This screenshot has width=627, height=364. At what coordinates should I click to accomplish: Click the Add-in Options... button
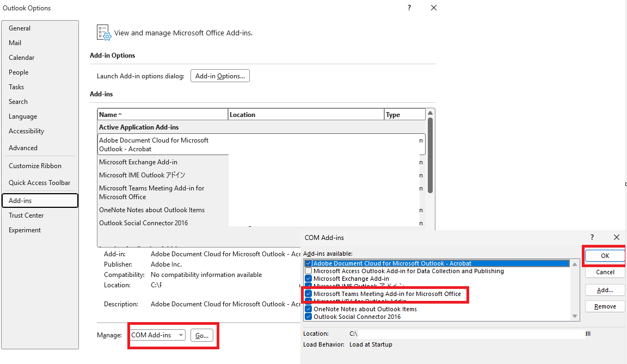(x=220, y=76)
